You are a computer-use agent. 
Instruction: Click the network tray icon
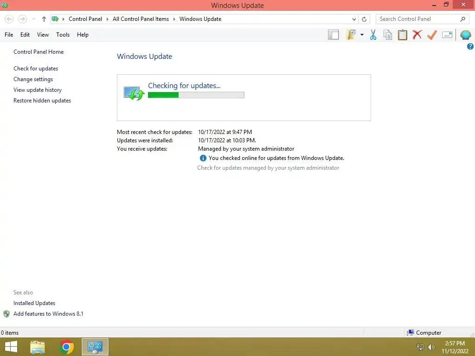point(420,347)
